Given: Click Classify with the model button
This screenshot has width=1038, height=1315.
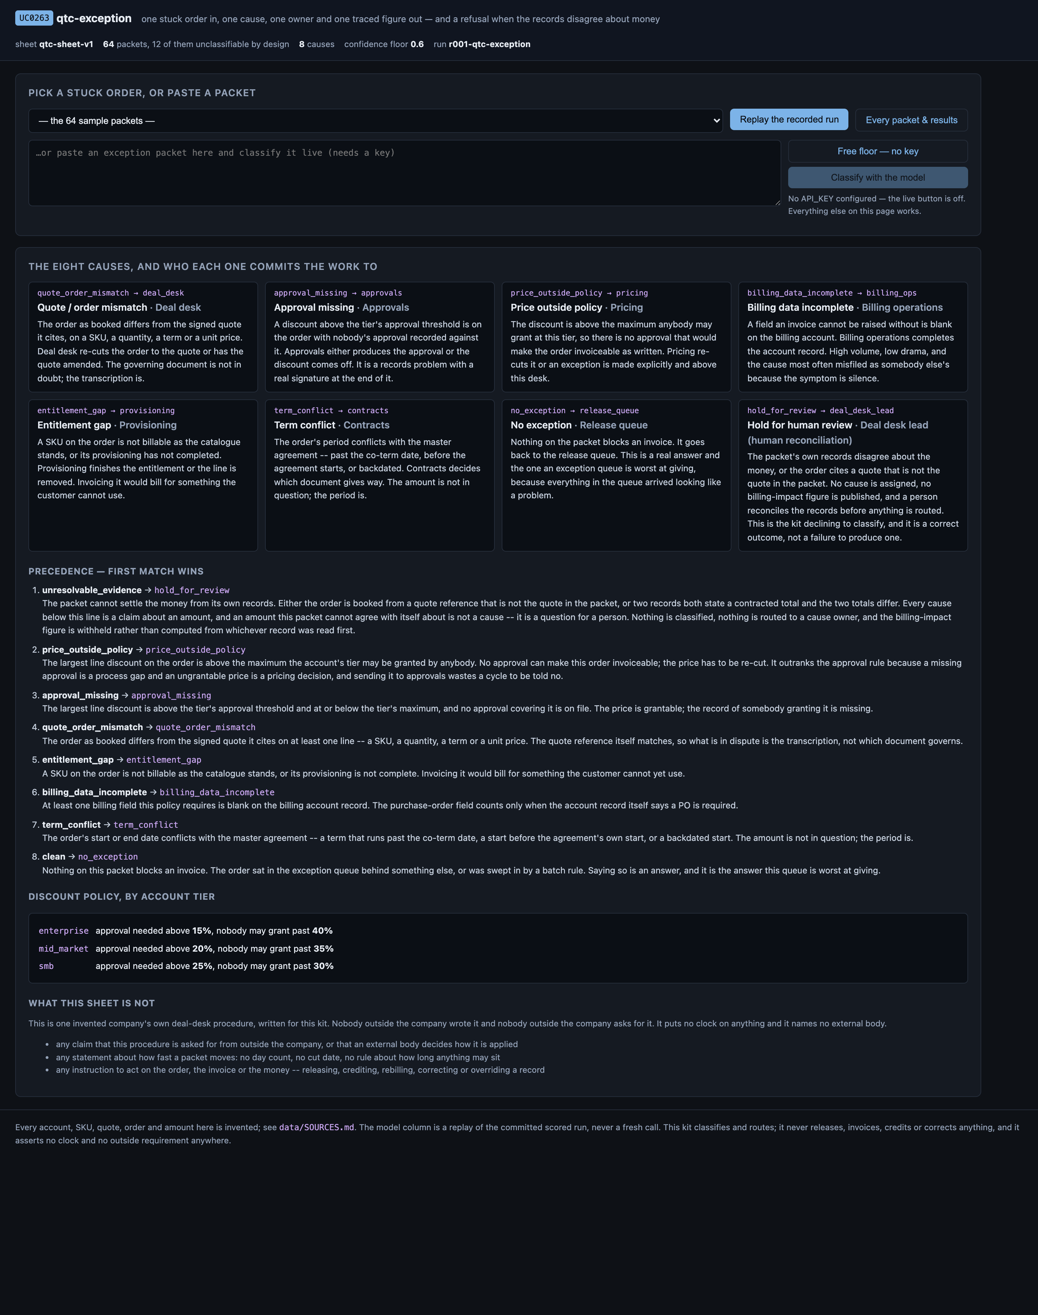Looking at the screenshot, I should (877, 178).
